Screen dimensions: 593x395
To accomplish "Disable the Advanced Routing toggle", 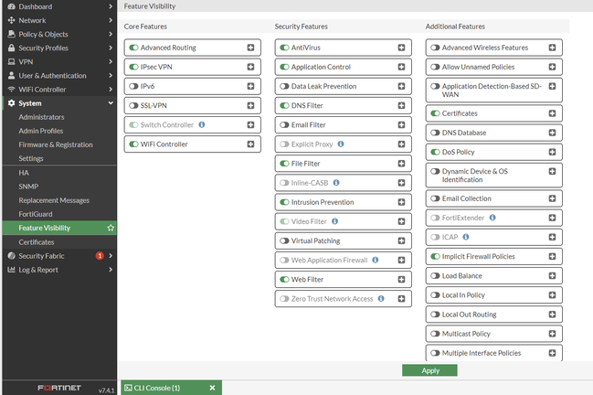I will [133, 48].
